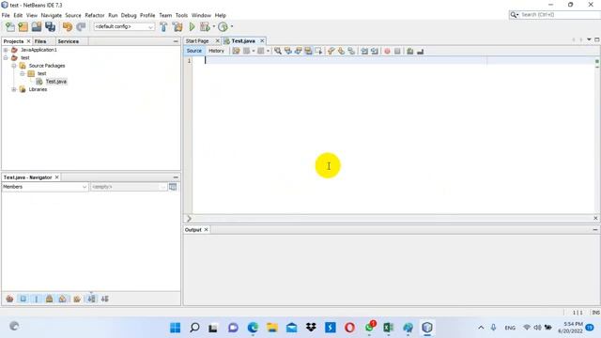Click the Save All toolbar icon
This screenshot has width=601, height=338.
coord(50,27)
